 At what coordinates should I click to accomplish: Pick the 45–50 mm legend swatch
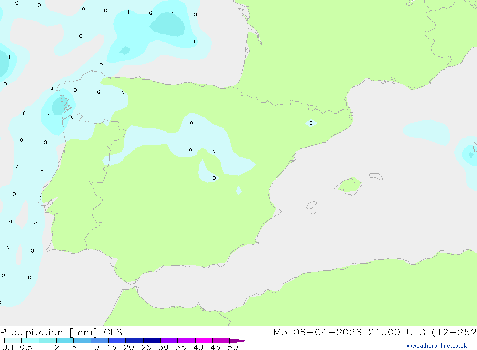[221, 340]
